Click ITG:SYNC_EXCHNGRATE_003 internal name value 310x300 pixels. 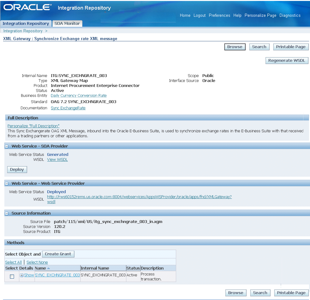(79, 76)
